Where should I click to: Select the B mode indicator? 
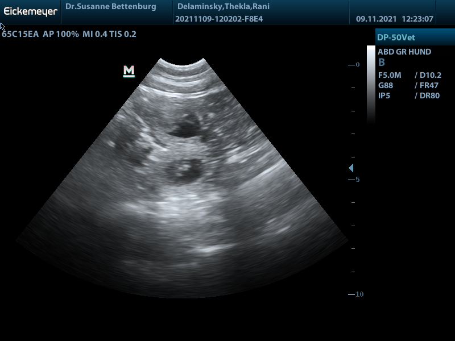coord(382,63)
